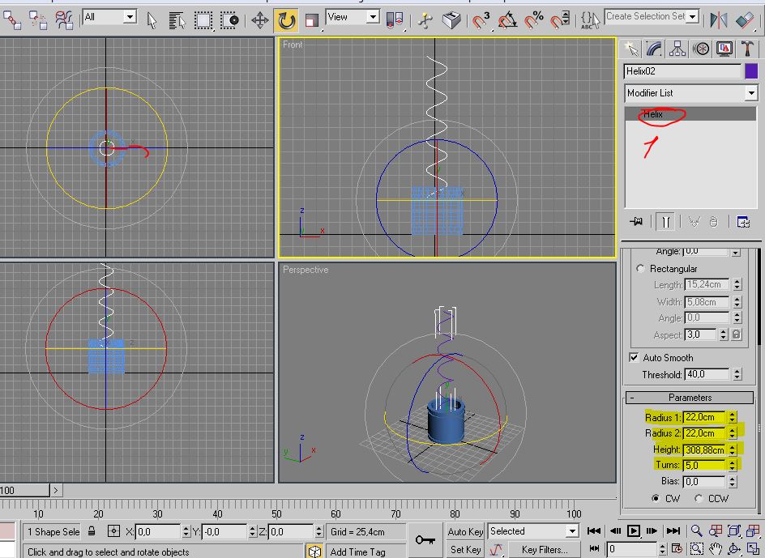Switch to the Display panel tab
The image size is (765, 558).
tap(724, 49)
